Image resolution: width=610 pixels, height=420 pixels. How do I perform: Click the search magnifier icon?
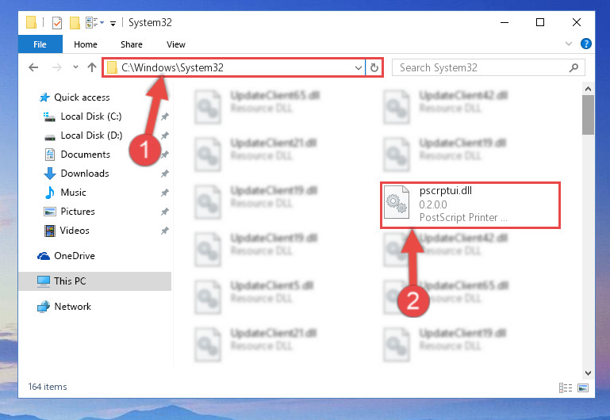[574, 67]
